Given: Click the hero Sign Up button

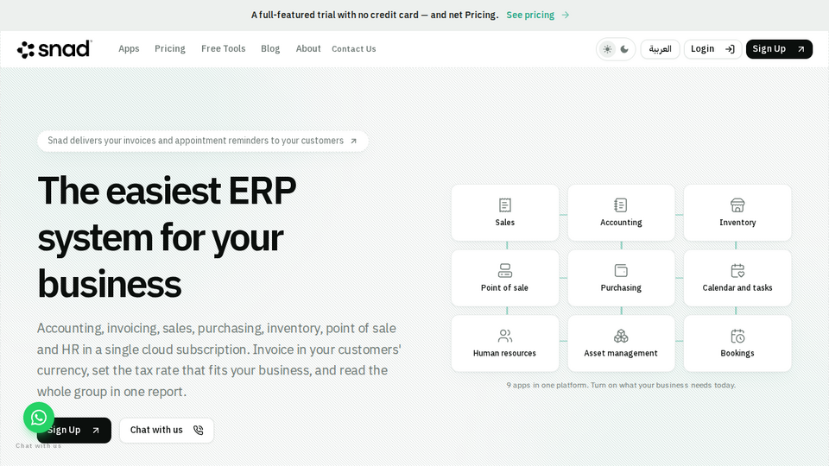Looking at the screenshot, I should [x=74, y=430].
